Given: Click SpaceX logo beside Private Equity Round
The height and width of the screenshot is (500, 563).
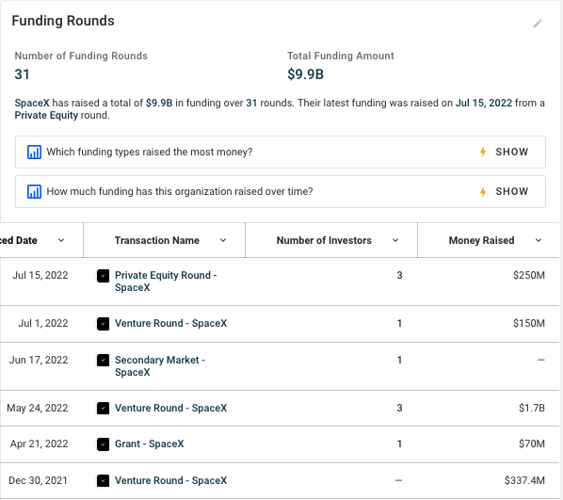Looking at the screenshot, I should [x=103, y=276].
